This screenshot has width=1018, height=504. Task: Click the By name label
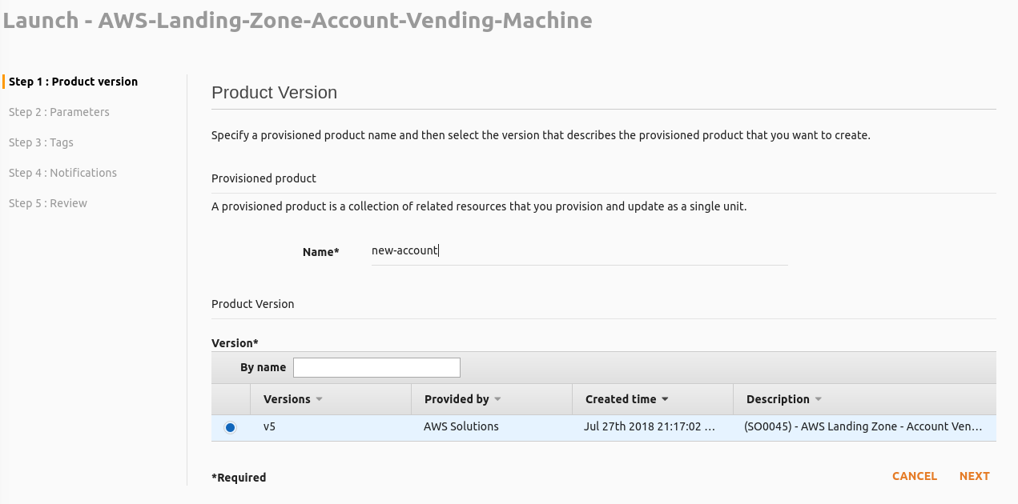263,367
